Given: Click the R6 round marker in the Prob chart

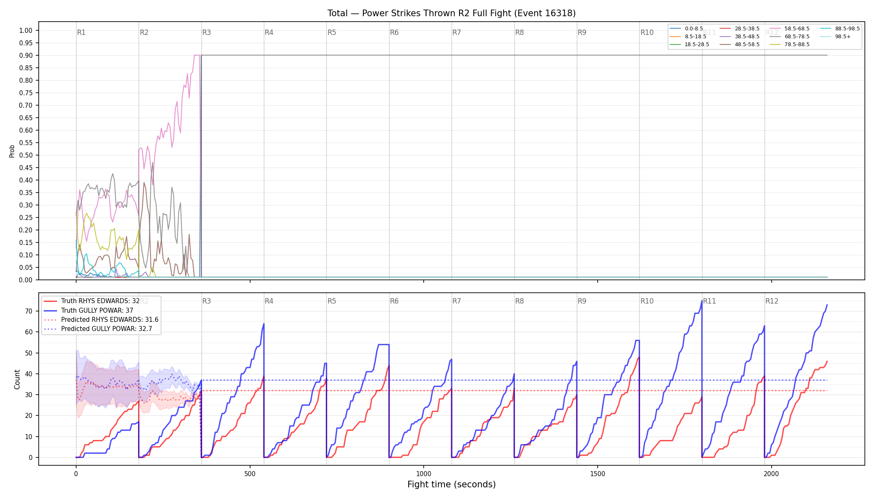Looking at the screenshot, I should coord(395,32).
